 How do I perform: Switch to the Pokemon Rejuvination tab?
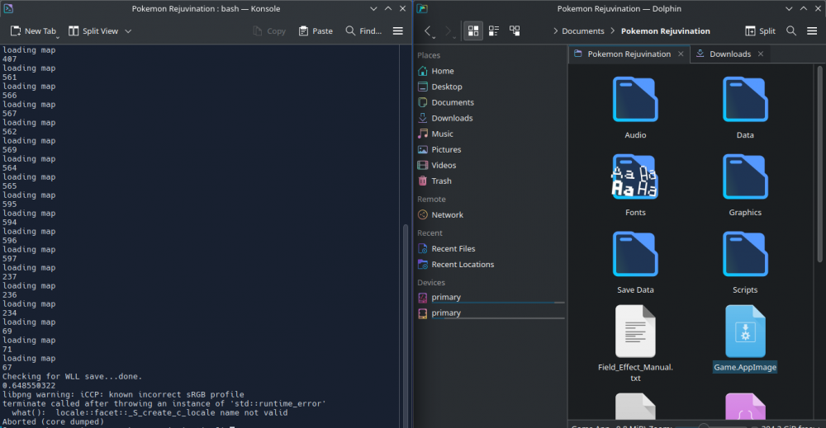tap(629, 54)
